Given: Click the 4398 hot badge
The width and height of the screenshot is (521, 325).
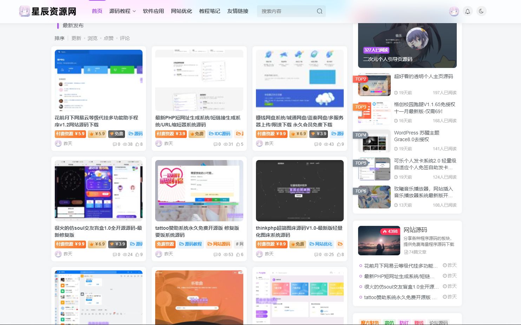Looking at the screenshot, I should click(x=390, y=231).
